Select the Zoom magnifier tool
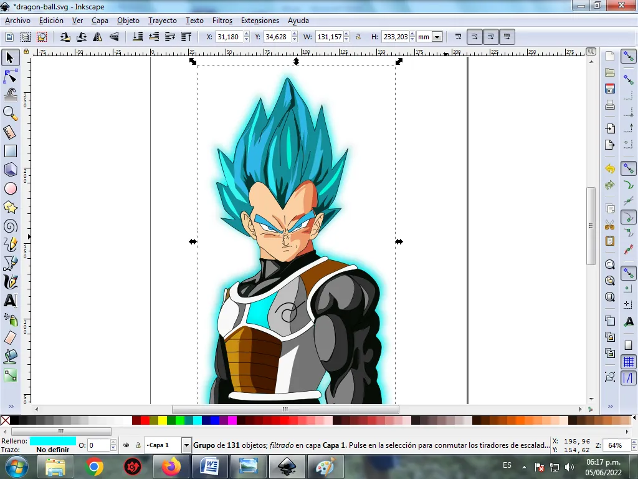Screen dimensions: 638x479 tap(10, 114)
